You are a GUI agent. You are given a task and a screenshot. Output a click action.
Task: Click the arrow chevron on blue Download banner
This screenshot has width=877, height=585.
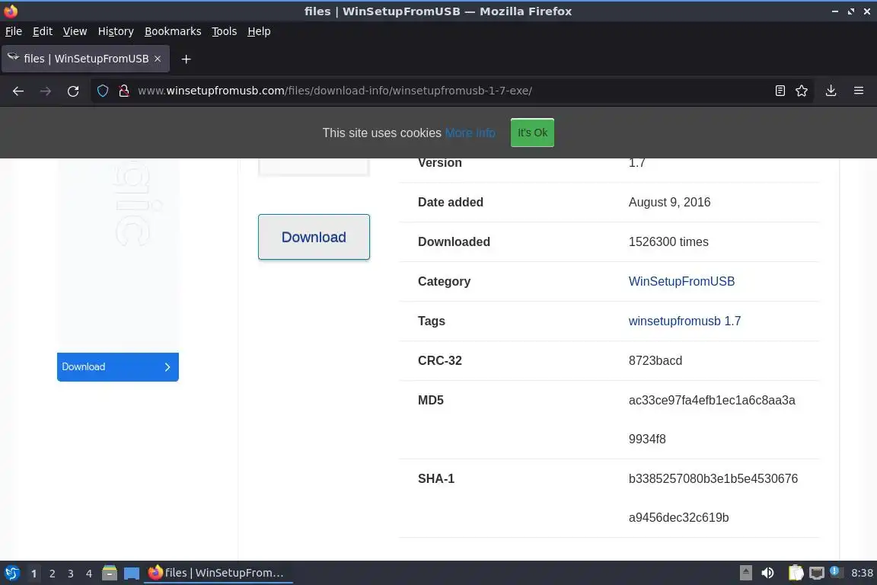pos(167,367)
